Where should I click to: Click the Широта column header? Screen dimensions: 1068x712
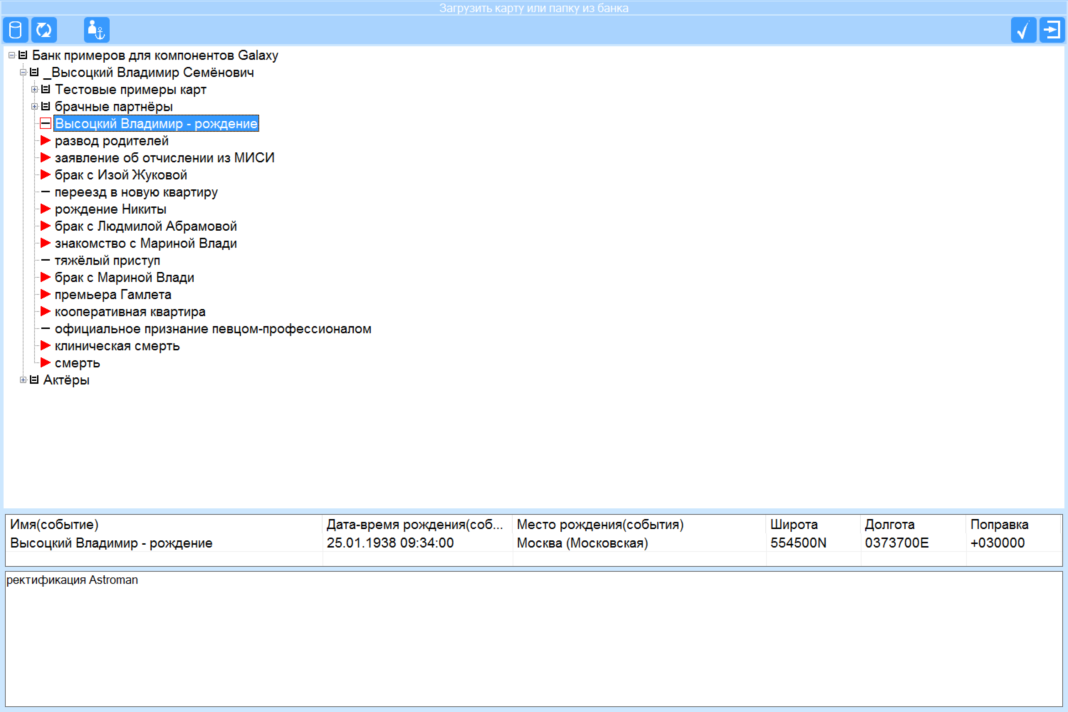click(813, 524)
